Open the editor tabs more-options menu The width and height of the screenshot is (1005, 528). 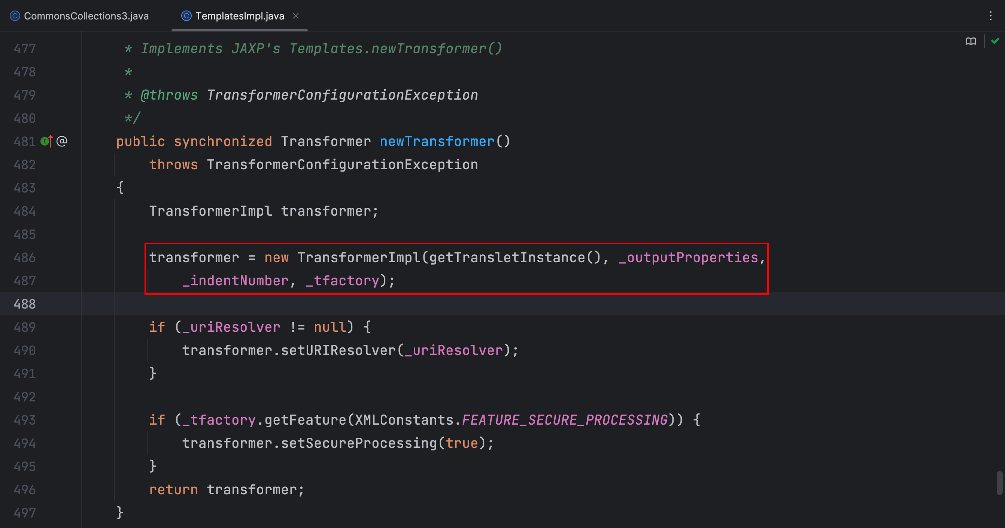coord(990,16)
